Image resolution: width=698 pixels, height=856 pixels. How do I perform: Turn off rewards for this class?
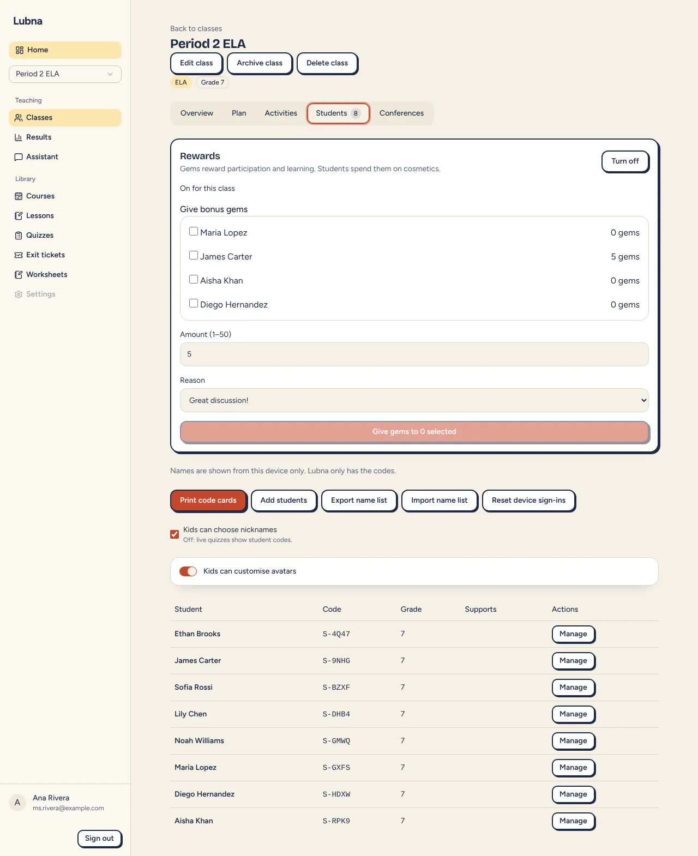625,161
